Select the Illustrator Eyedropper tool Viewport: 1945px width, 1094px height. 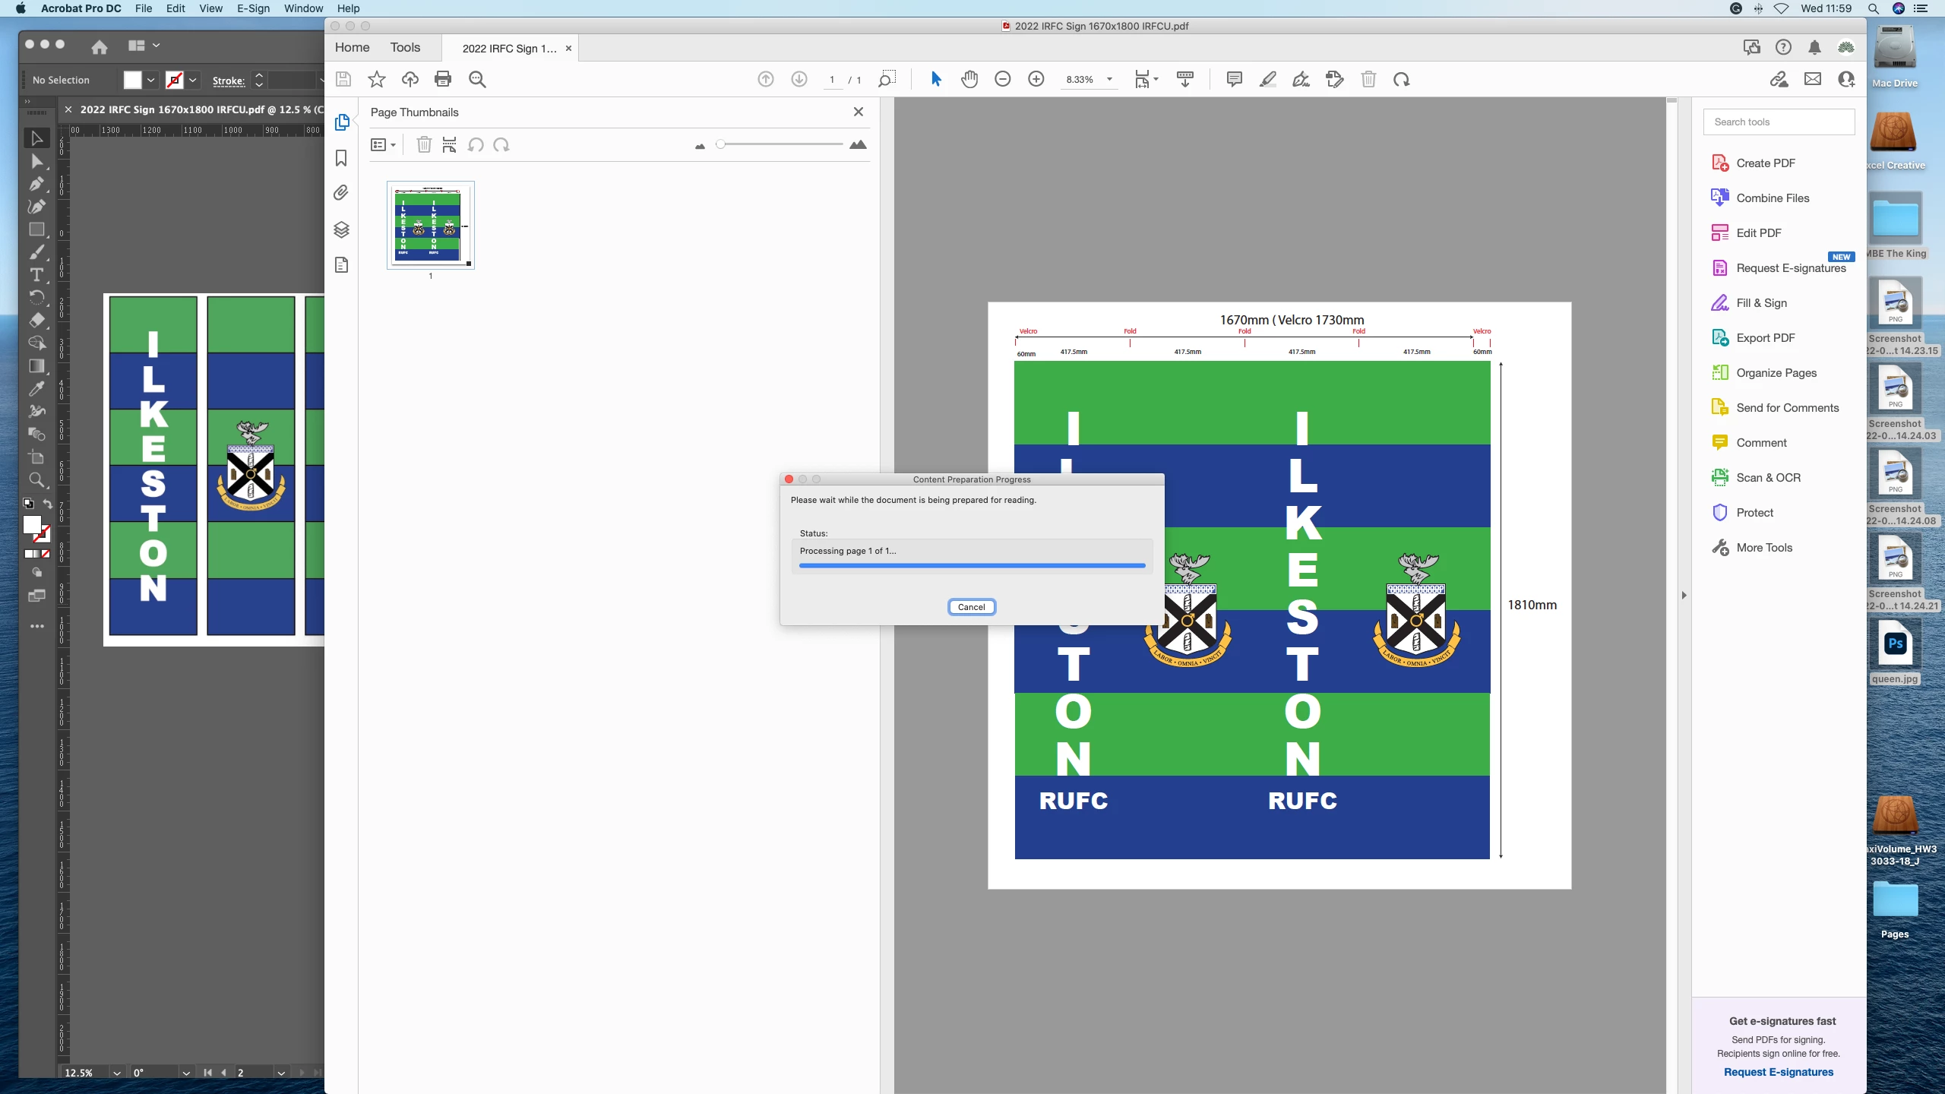(36, 389)
